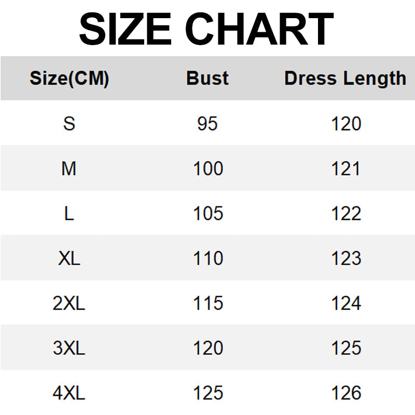Click the bust value 105
This screenshot has height=415, width=415.
tap(208, 214)
